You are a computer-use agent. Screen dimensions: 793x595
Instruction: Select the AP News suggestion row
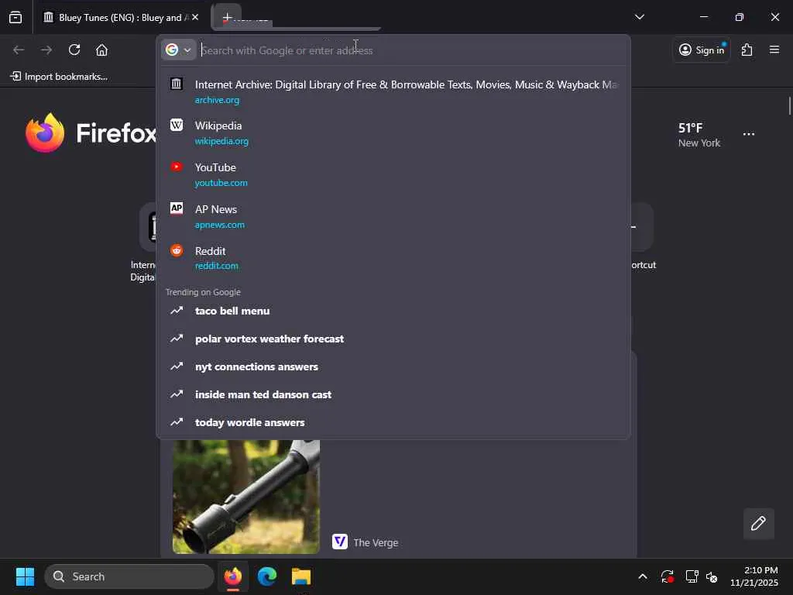point(393,217)
